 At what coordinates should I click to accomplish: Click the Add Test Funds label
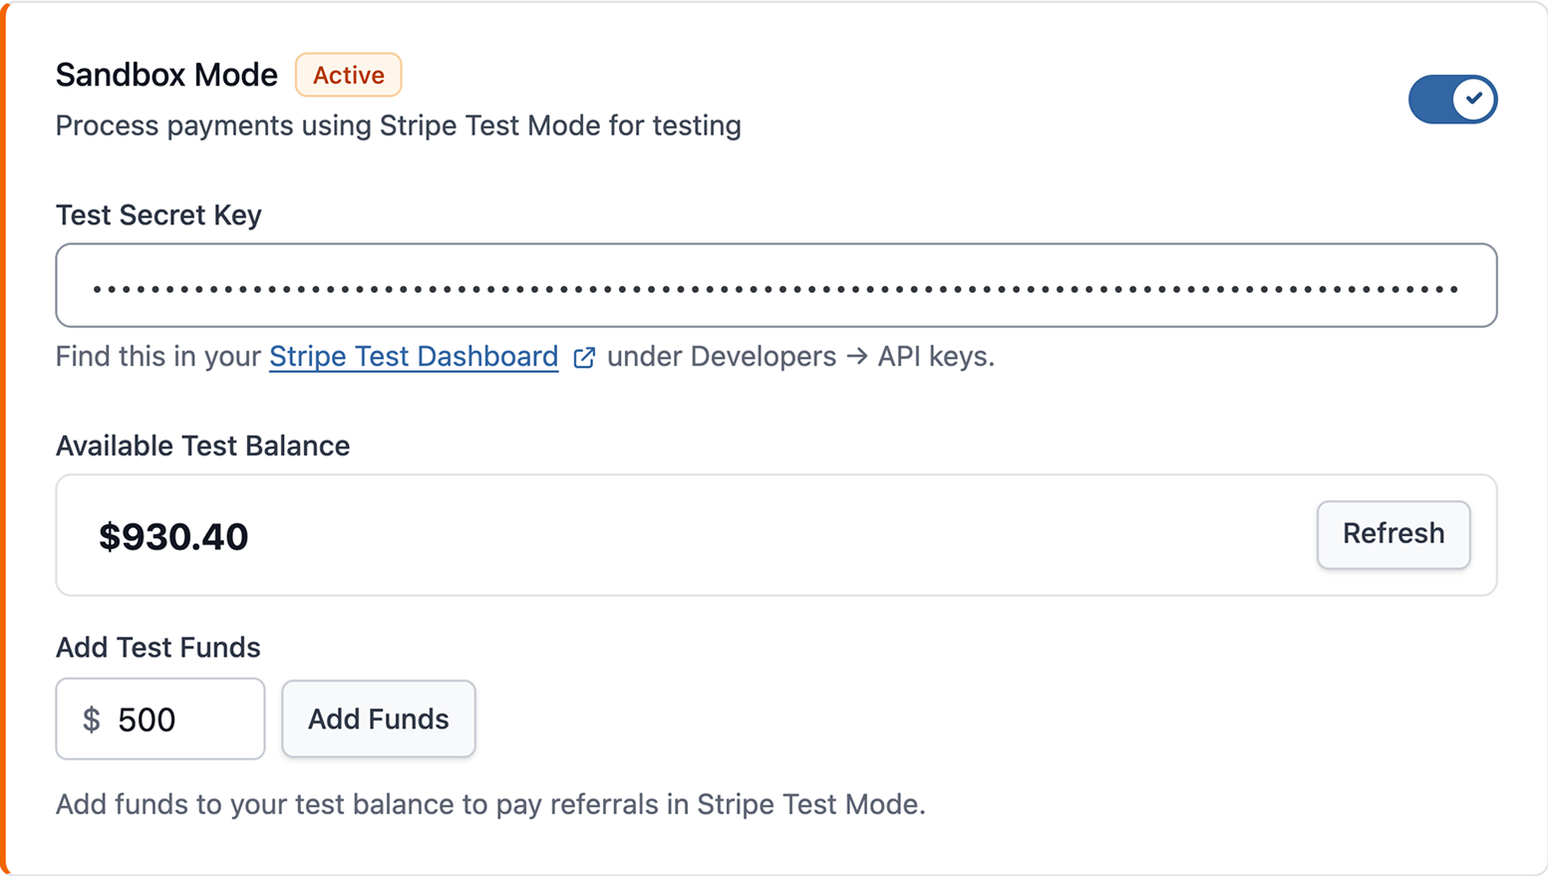click(x=157, y=648)
